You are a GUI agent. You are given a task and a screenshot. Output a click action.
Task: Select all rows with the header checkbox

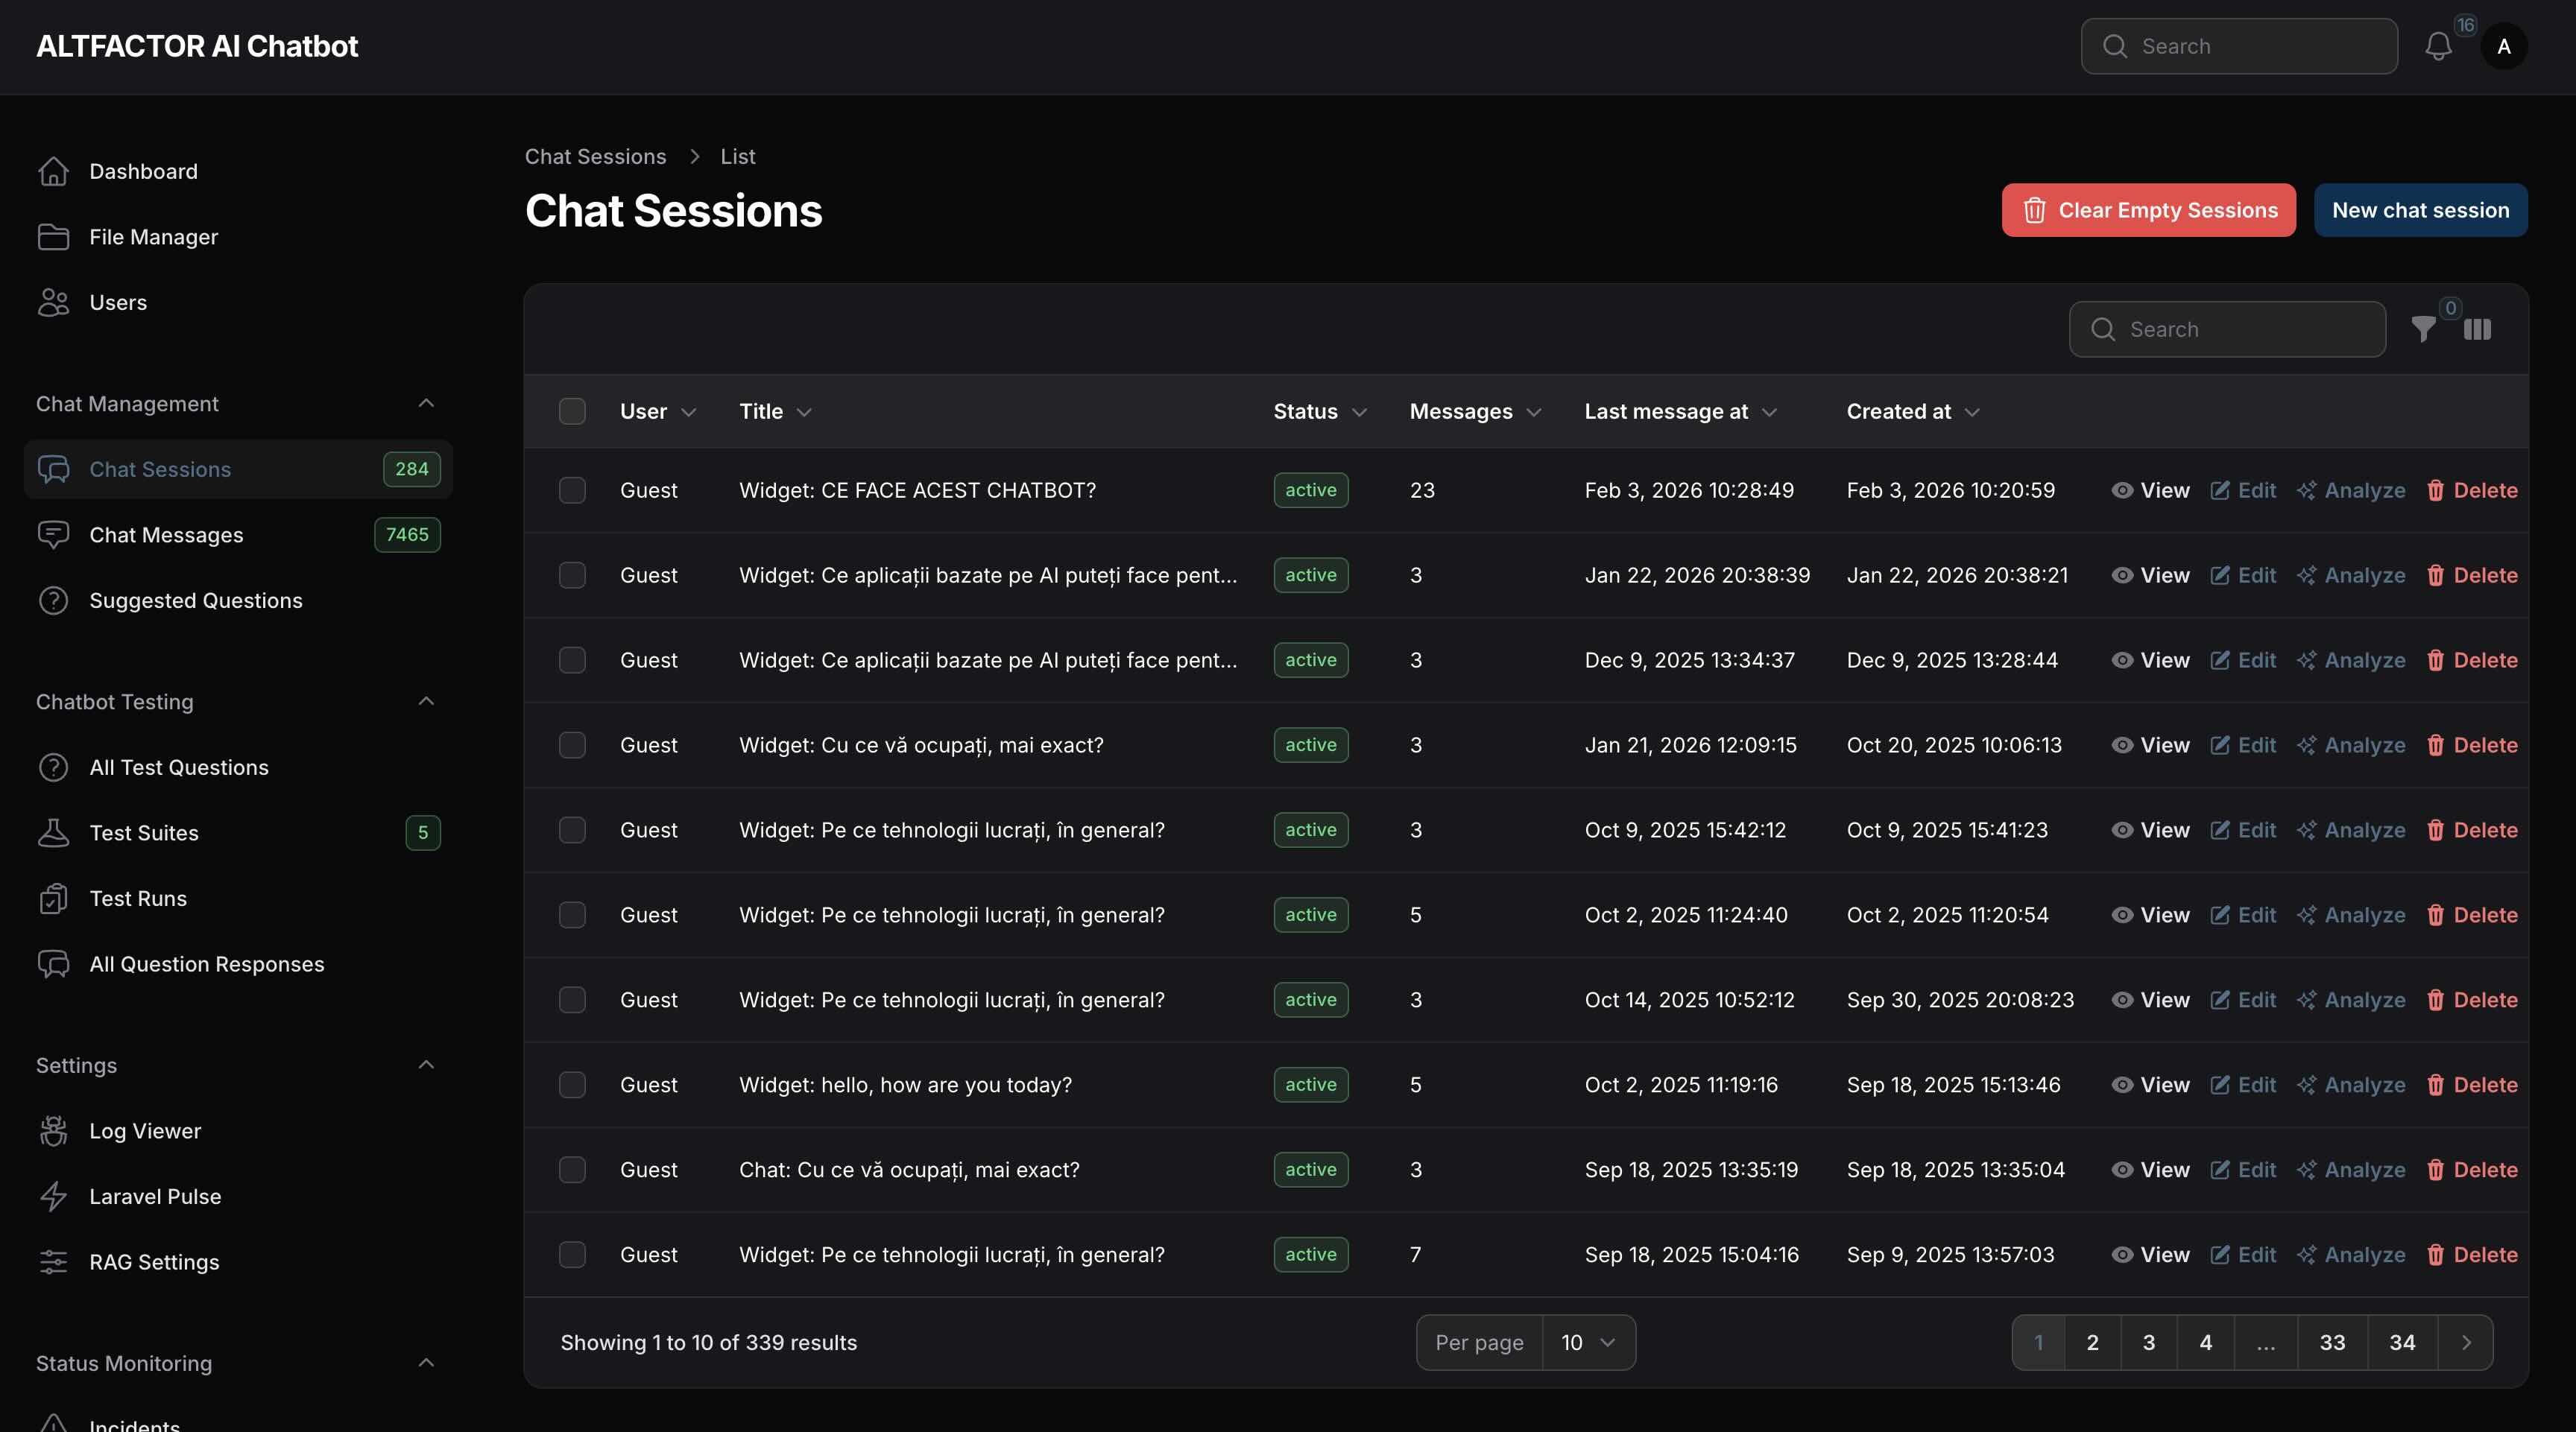click(573, 411)
